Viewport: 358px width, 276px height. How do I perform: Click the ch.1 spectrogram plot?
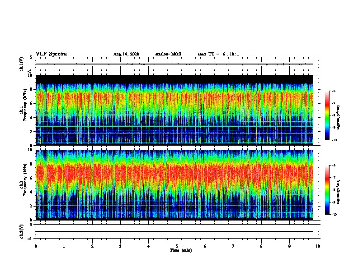[x=174, y=110]
